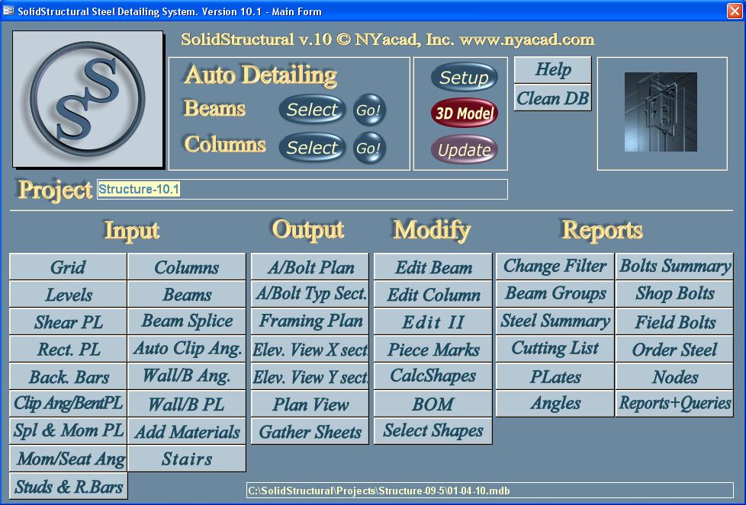This screenshot has width=746, height=505.
Task: Generate the Framing Plan
Action: click(310, 321)
